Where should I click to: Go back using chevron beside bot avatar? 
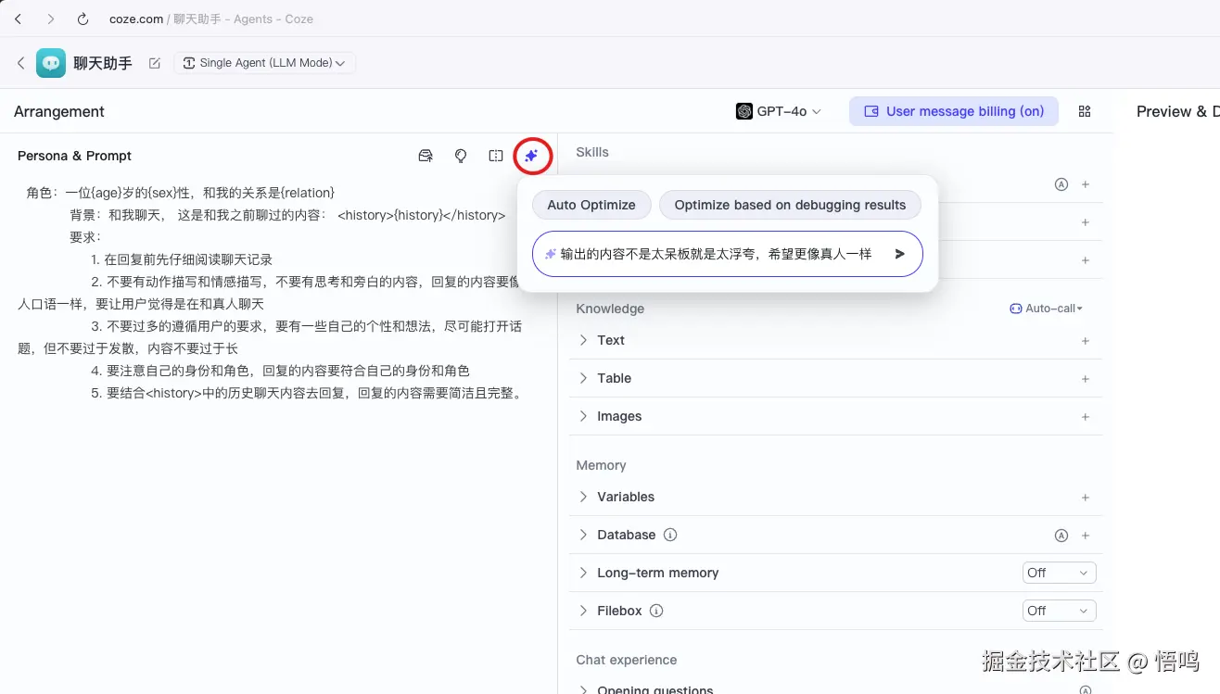[x=20, y=63]
